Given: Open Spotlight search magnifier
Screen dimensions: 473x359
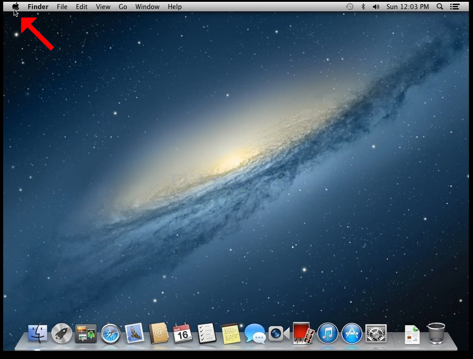Looking at the screenshot, I should pos(440,7).
